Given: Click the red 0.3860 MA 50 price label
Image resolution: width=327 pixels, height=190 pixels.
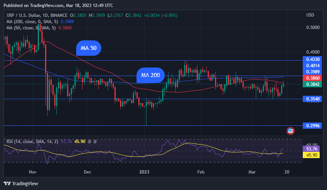Looking at the screenshot, I should pos(312,78).
